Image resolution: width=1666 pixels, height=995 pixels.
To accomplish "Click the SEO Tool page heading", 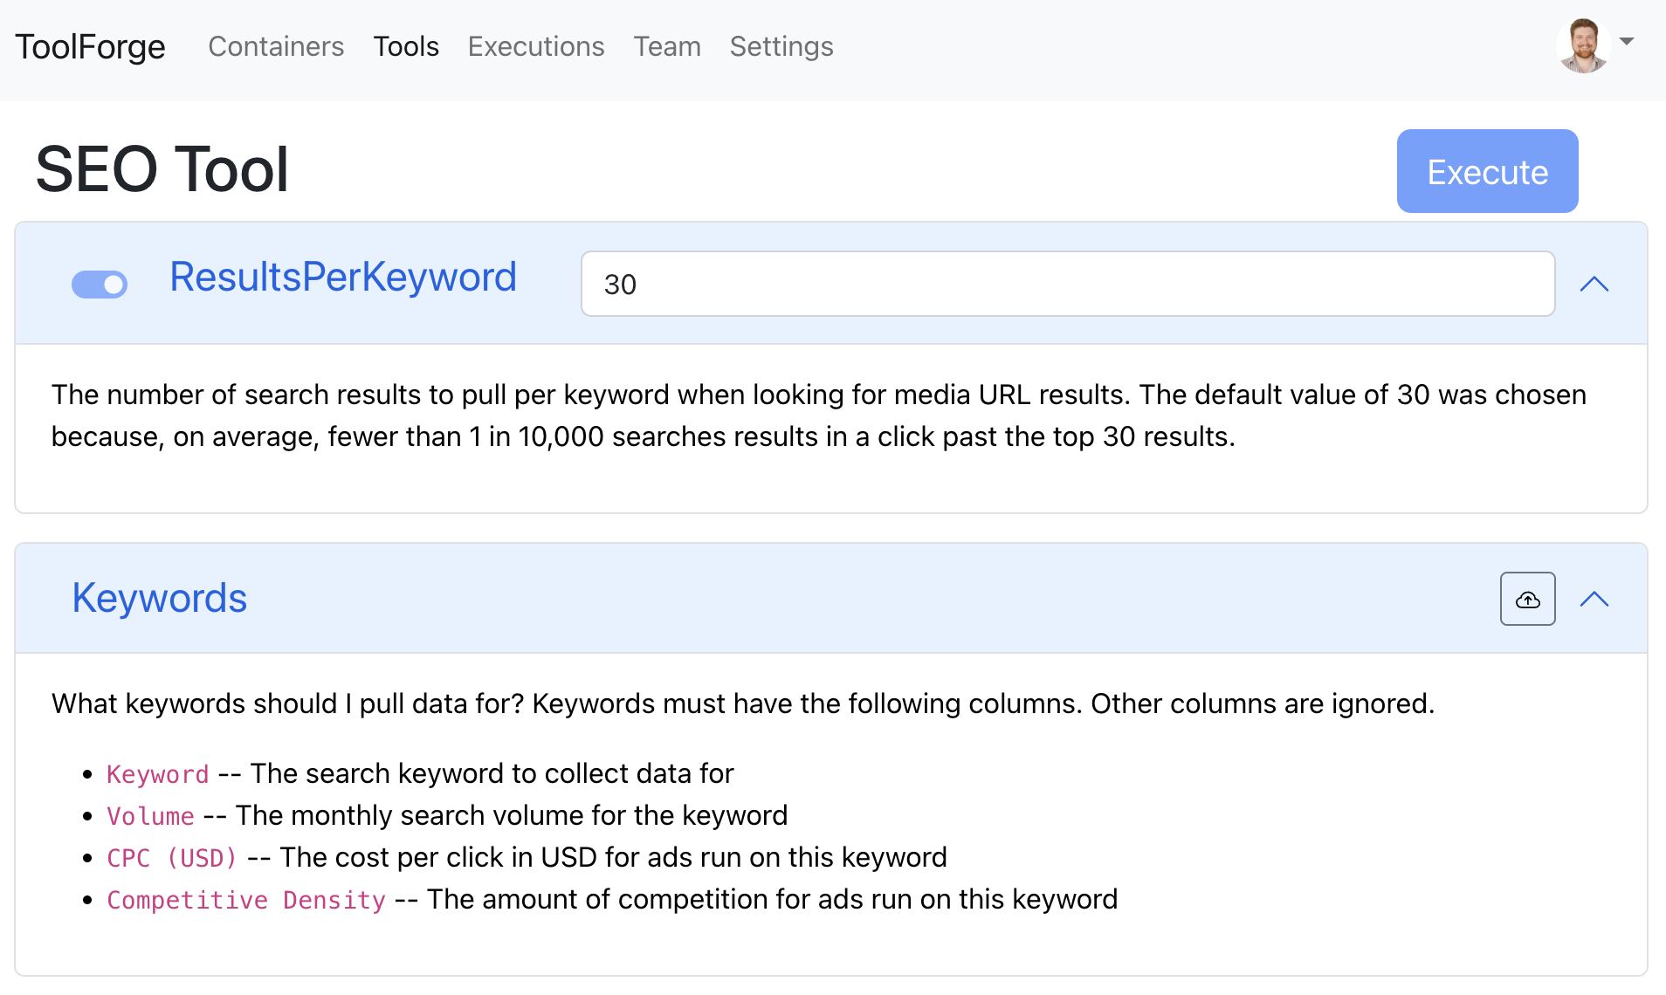I will [x=162, y=169].
